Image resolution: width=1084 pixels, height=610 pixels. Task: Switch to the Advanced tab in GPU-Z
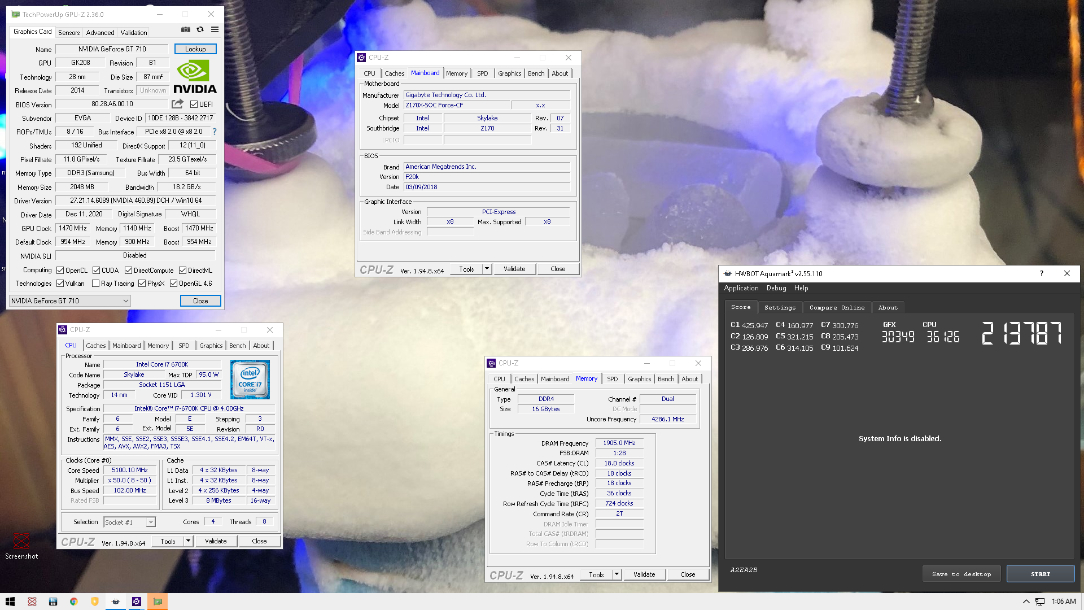coord(100,33)
